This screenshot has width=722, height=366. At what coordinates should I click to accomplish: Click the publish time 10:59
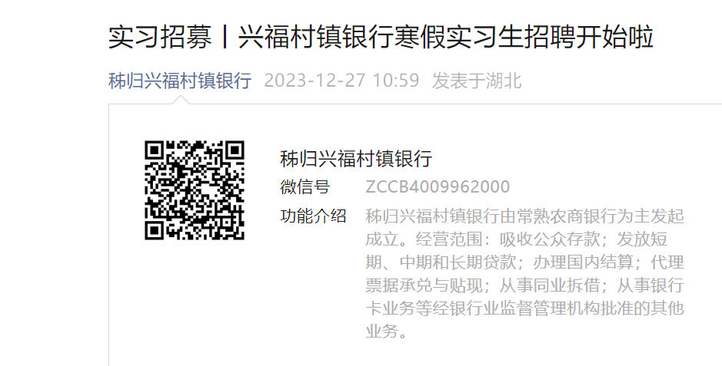396,81
